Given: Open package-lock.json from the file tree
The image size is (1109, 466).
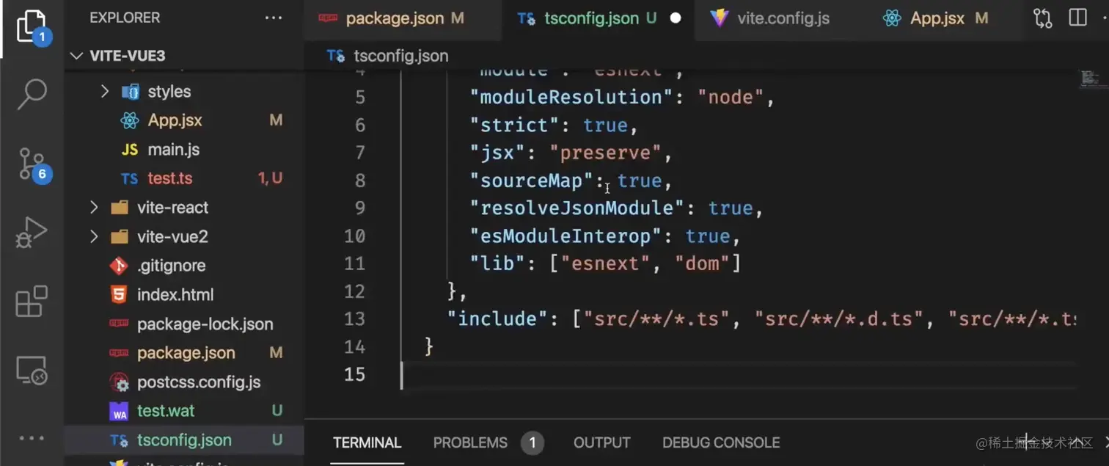Looking at the screenshot, I should click(x=205, y=324).
